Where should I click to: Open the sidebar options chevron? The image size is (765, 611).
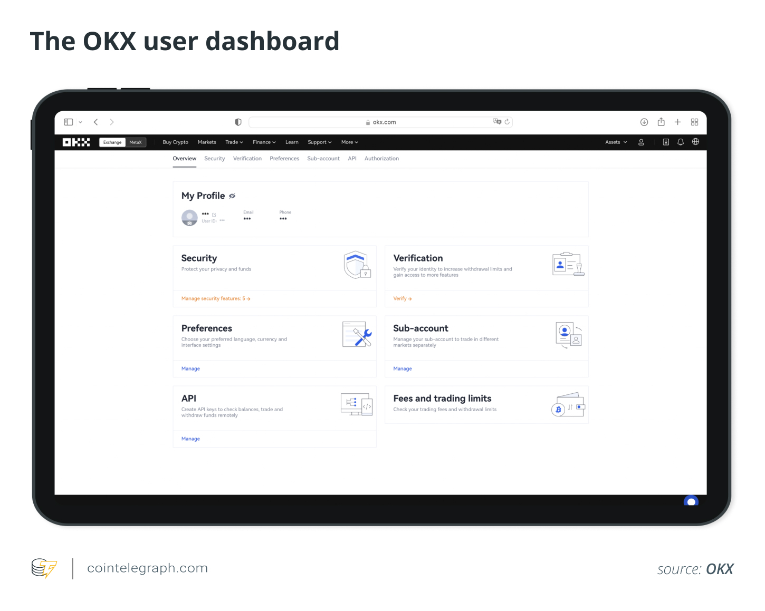81,122
